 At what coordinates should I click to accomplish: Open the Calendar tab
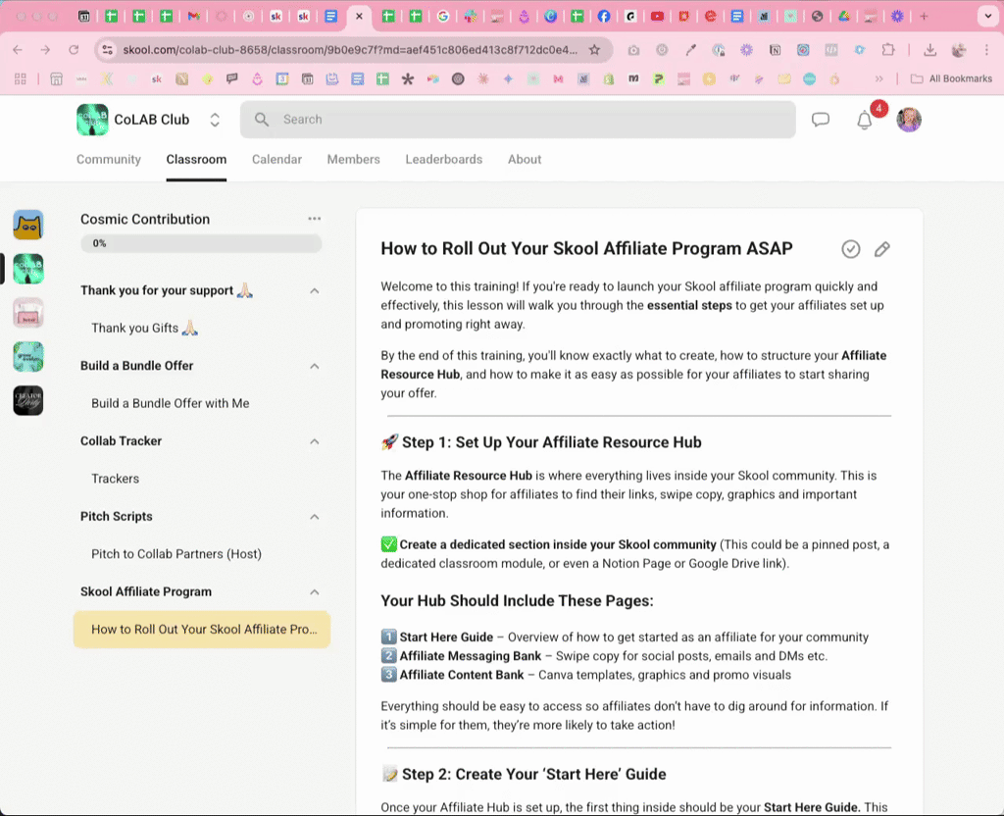(x=276, y=160)
